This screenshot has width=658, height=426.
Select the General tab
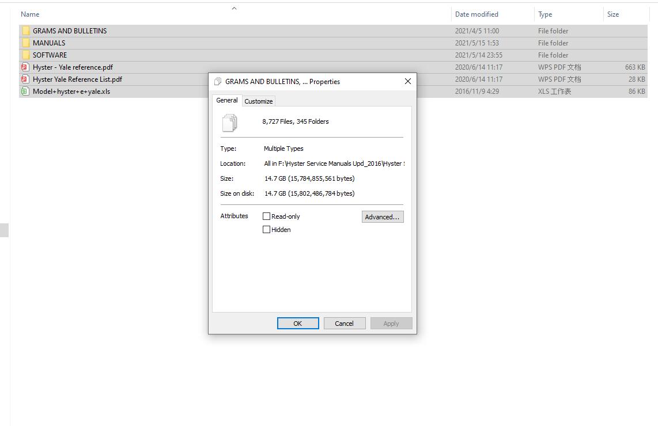(x=227, y=100)
